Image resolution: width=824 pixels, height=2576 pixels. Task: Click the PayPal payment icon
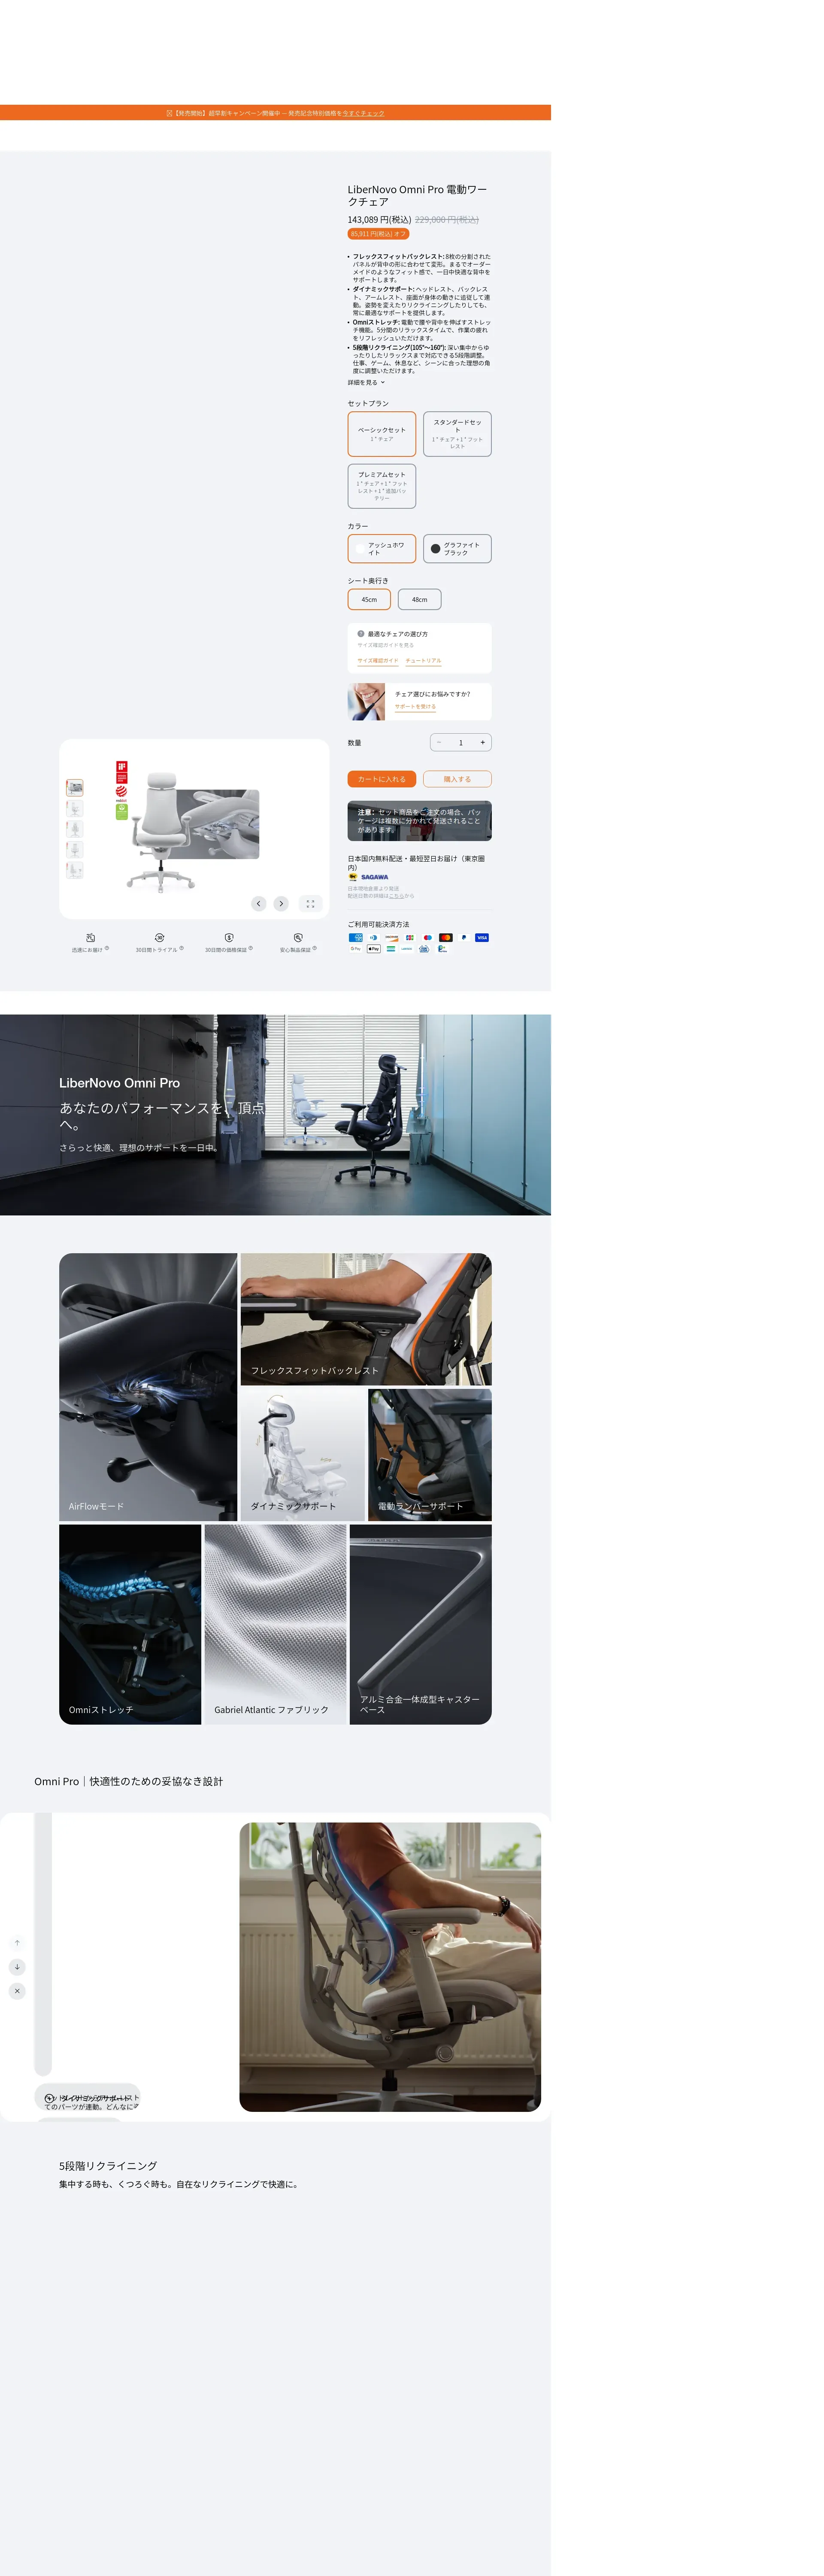coord(464,938)
